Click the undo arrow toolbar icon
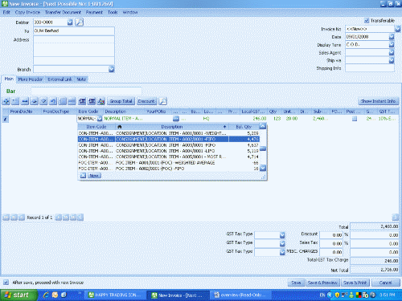This screenshot has width=402, height=301. coord(53,101)
